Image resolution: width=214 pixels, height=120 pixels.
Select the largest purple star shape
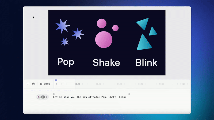click(x=62, y=26)
